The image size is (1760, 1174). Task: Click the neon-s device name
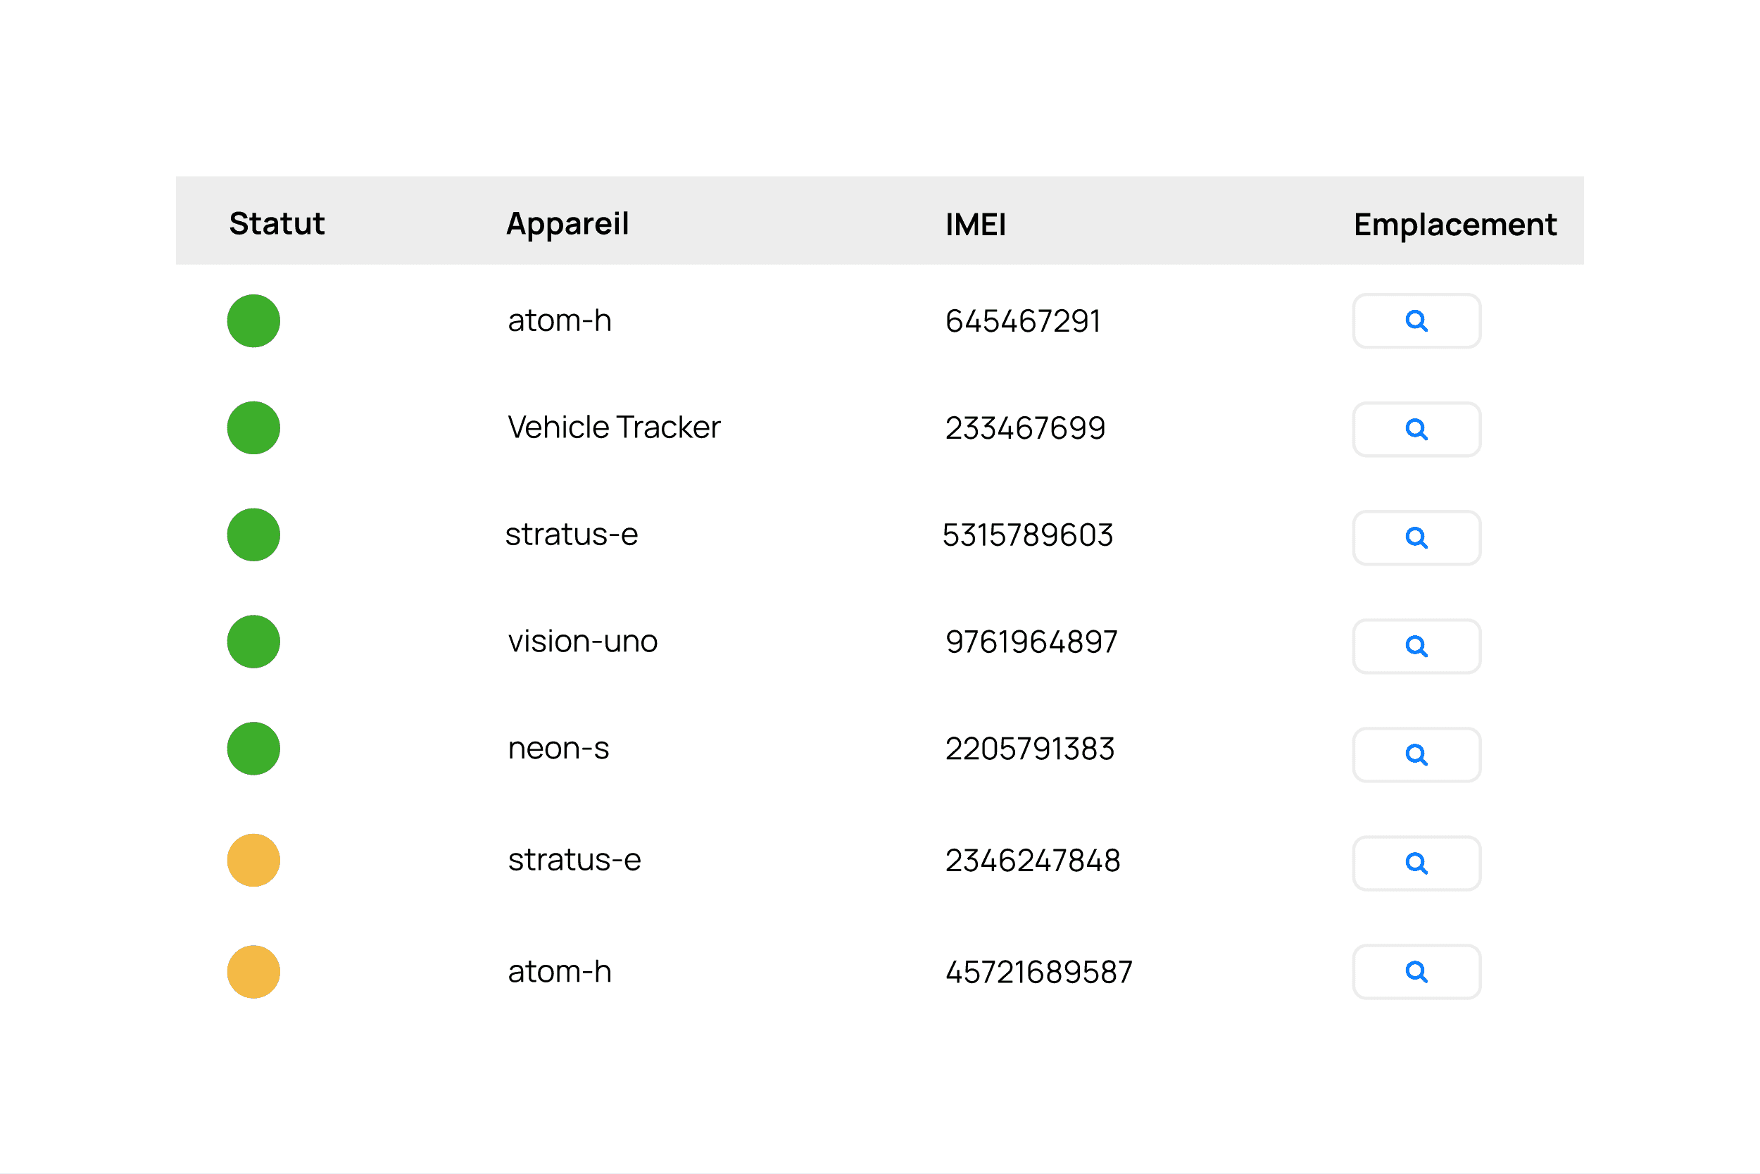(x=558, y=749)
